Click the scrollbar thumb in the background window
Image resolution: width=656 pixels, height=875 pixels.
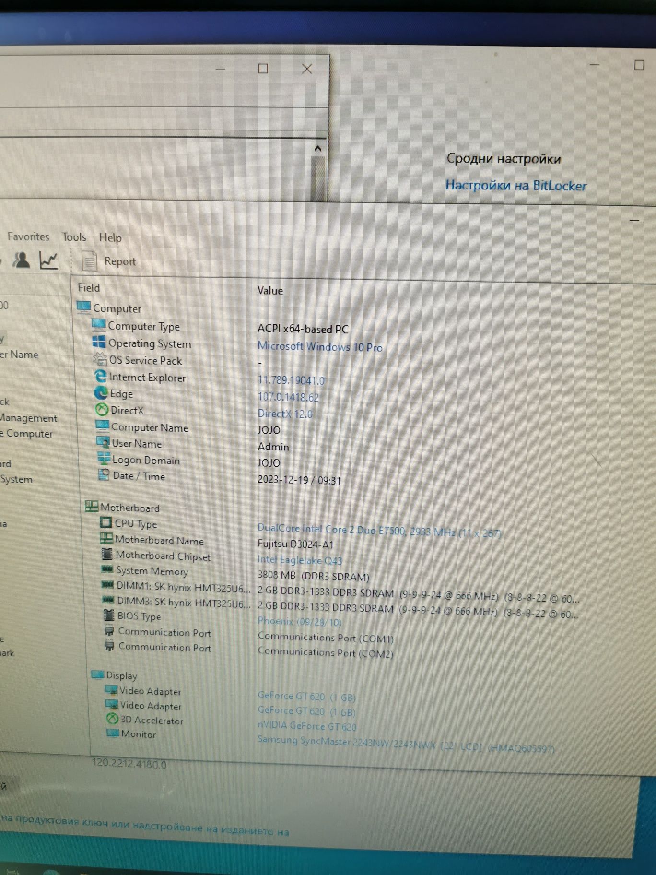[317, 179]
